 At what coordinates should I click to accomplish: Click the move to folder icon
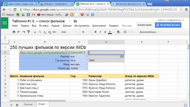tap(75, 21)
